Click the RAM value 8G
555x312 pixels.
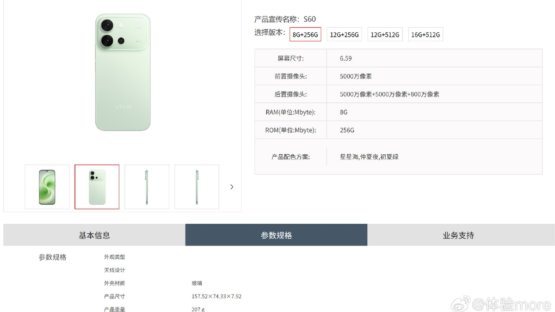coord(344,112)
